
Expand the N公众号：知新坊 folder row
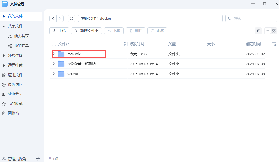54,63
